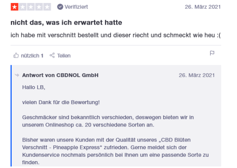Click the third gray rating star
The width and height of the screenshot is (237, 168).
pos(31,7)
